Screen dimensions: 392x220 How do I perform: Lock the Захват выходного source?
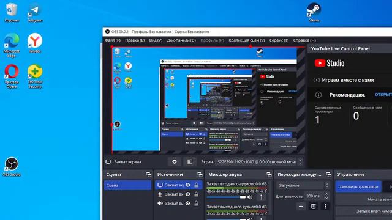pyautogui.click(x=196, y=204)
